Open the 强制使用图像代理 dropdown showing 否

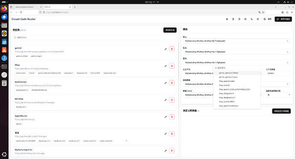click(x=278, y=95)
